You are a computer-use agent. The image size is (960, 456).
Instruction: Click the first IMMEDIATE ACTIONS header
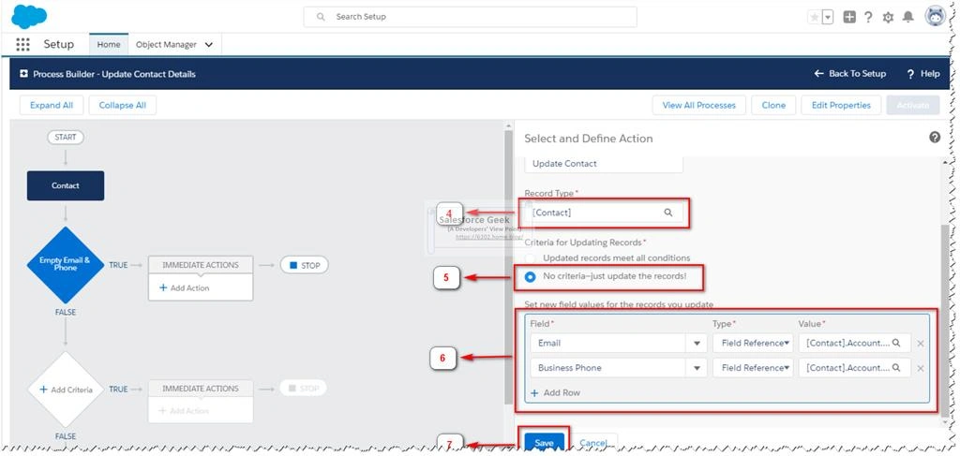(201, 265)
